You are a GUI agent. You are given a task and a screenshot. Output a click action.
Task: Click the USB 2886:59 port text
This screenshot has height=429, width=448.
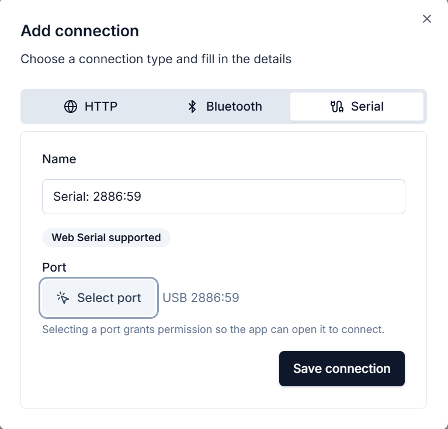(x=201, y=298)
